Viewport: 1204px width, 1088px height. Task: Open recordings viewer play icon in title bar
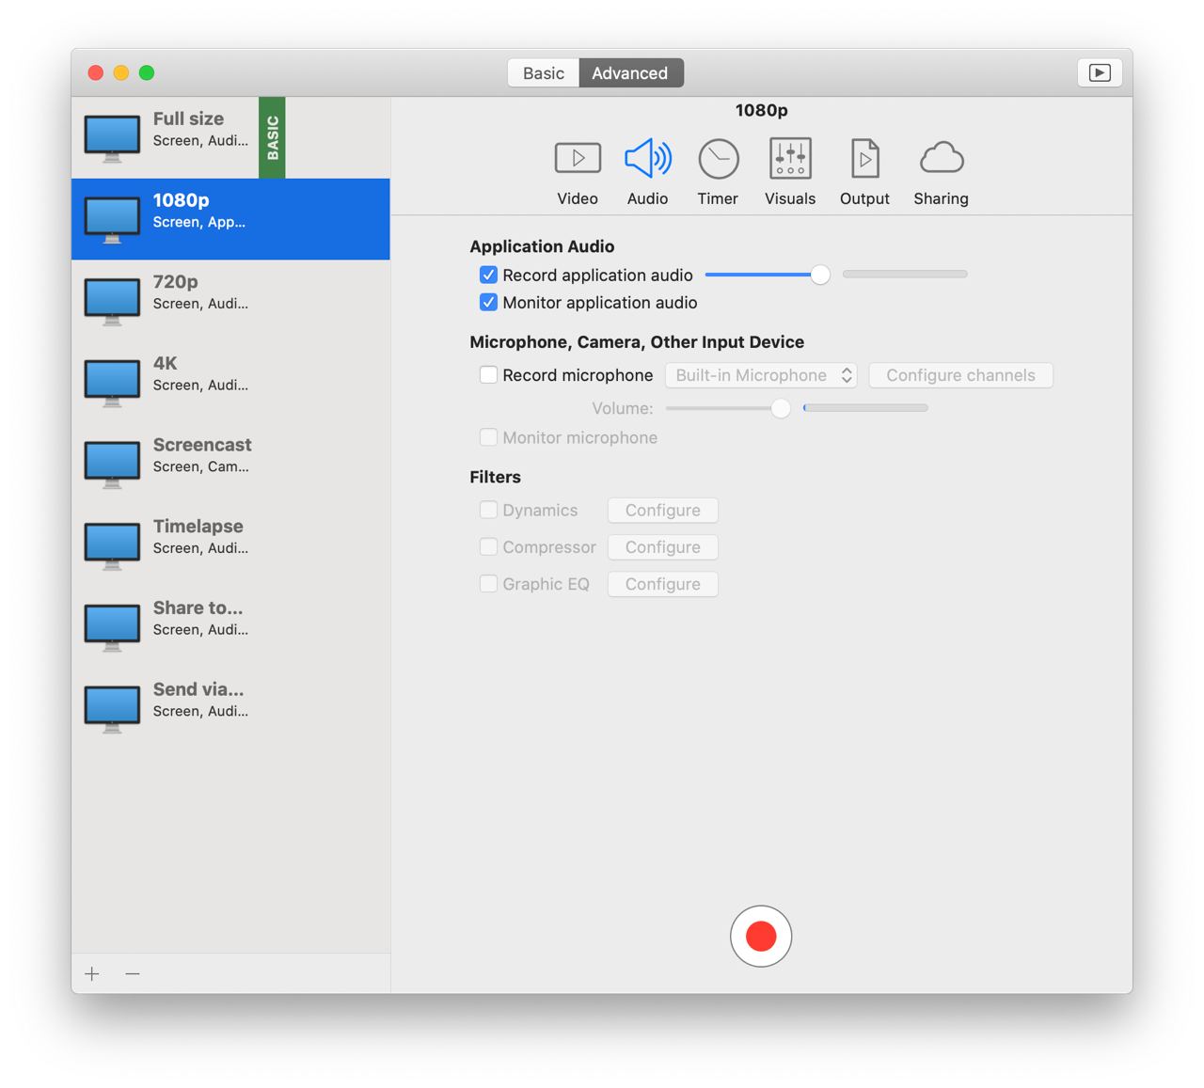click(x=1100, y=72)
